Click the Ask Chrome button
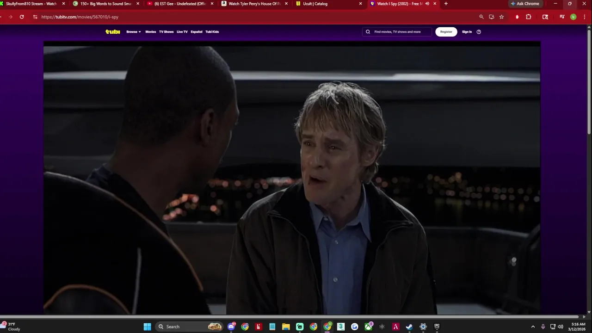592x333 pixels. (x=525, y=4)
